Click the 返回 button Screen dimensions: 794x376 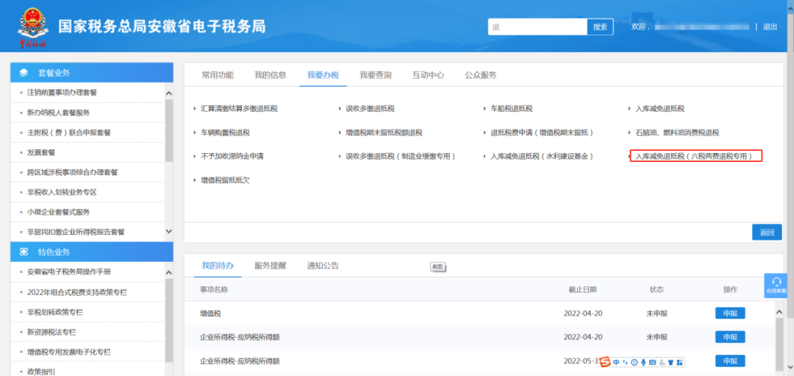coord(767,232)
